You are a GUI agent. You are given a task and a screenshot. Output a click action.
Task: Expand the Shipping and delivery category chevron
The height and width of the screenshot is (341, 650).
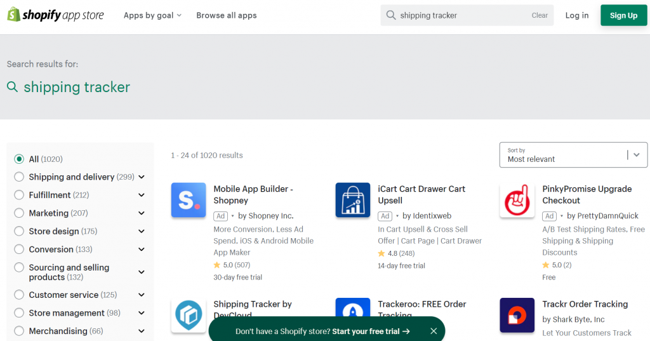[x=142, y=177]
